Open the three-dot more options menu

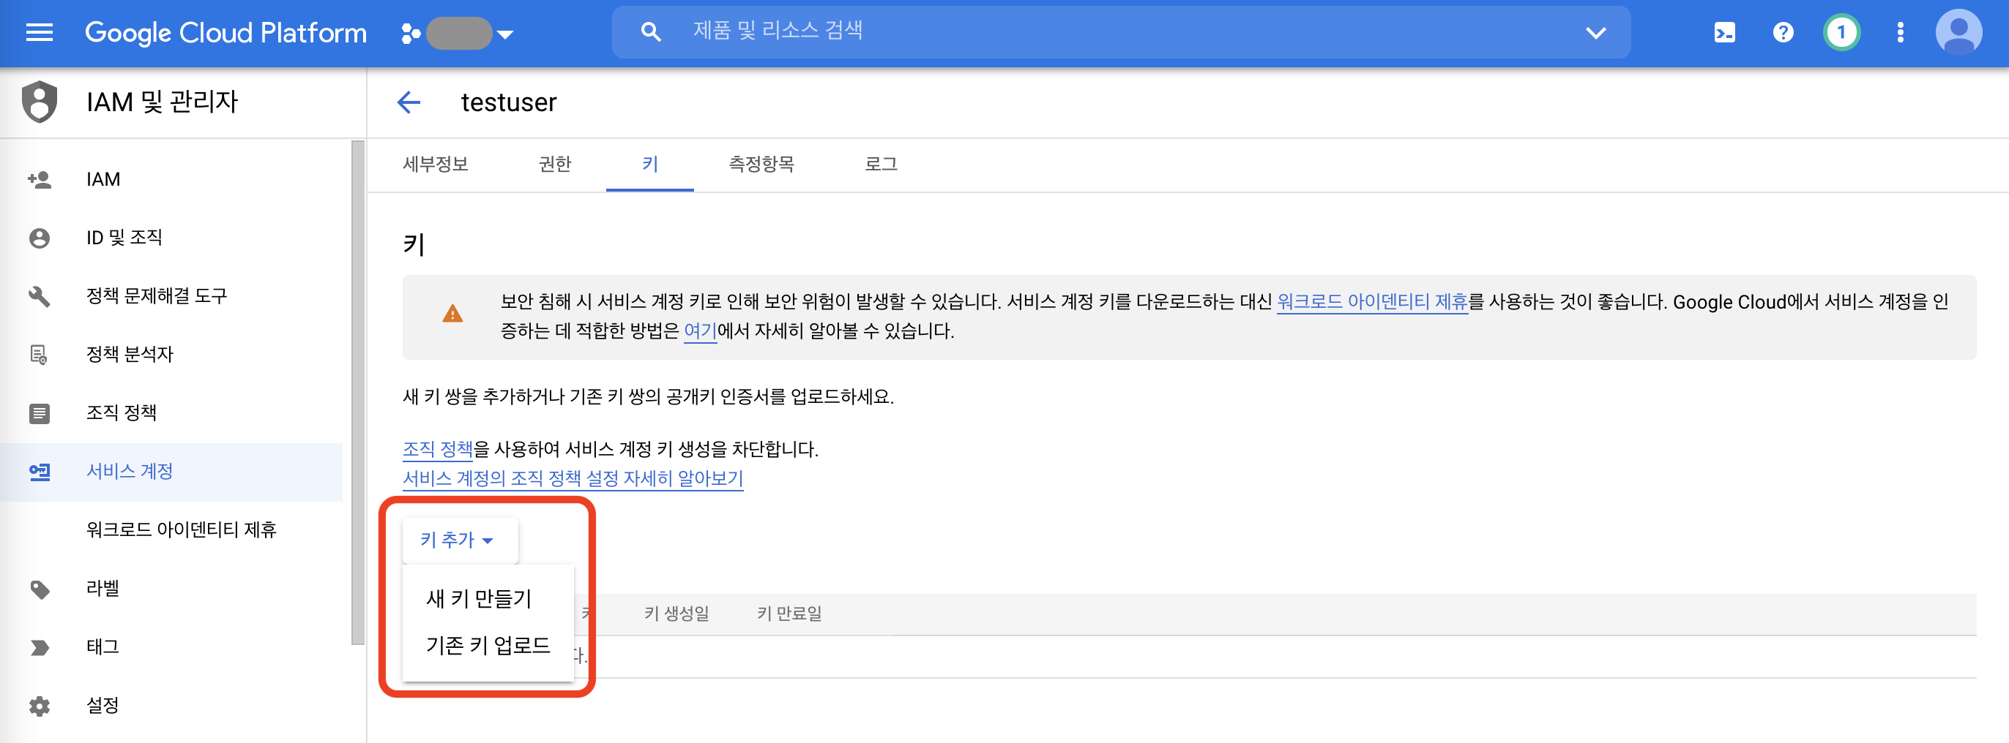point(1900,33)
